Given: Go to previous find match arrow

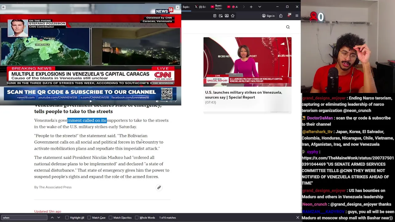Looking at the screenshot, I should (x=52, y=218).
